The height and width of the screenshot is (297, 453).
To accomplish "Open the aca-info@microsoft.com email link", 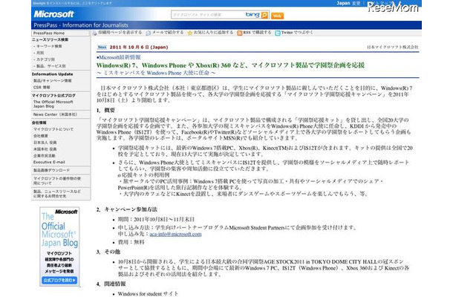I will click(x=175, y=235).
